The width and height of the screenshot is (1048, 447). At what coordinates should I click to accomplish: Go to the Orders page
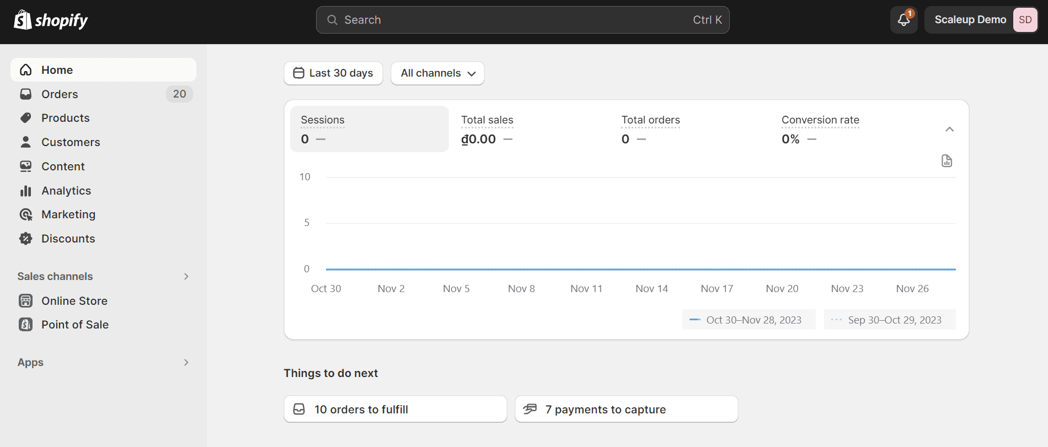coord(103,94)
